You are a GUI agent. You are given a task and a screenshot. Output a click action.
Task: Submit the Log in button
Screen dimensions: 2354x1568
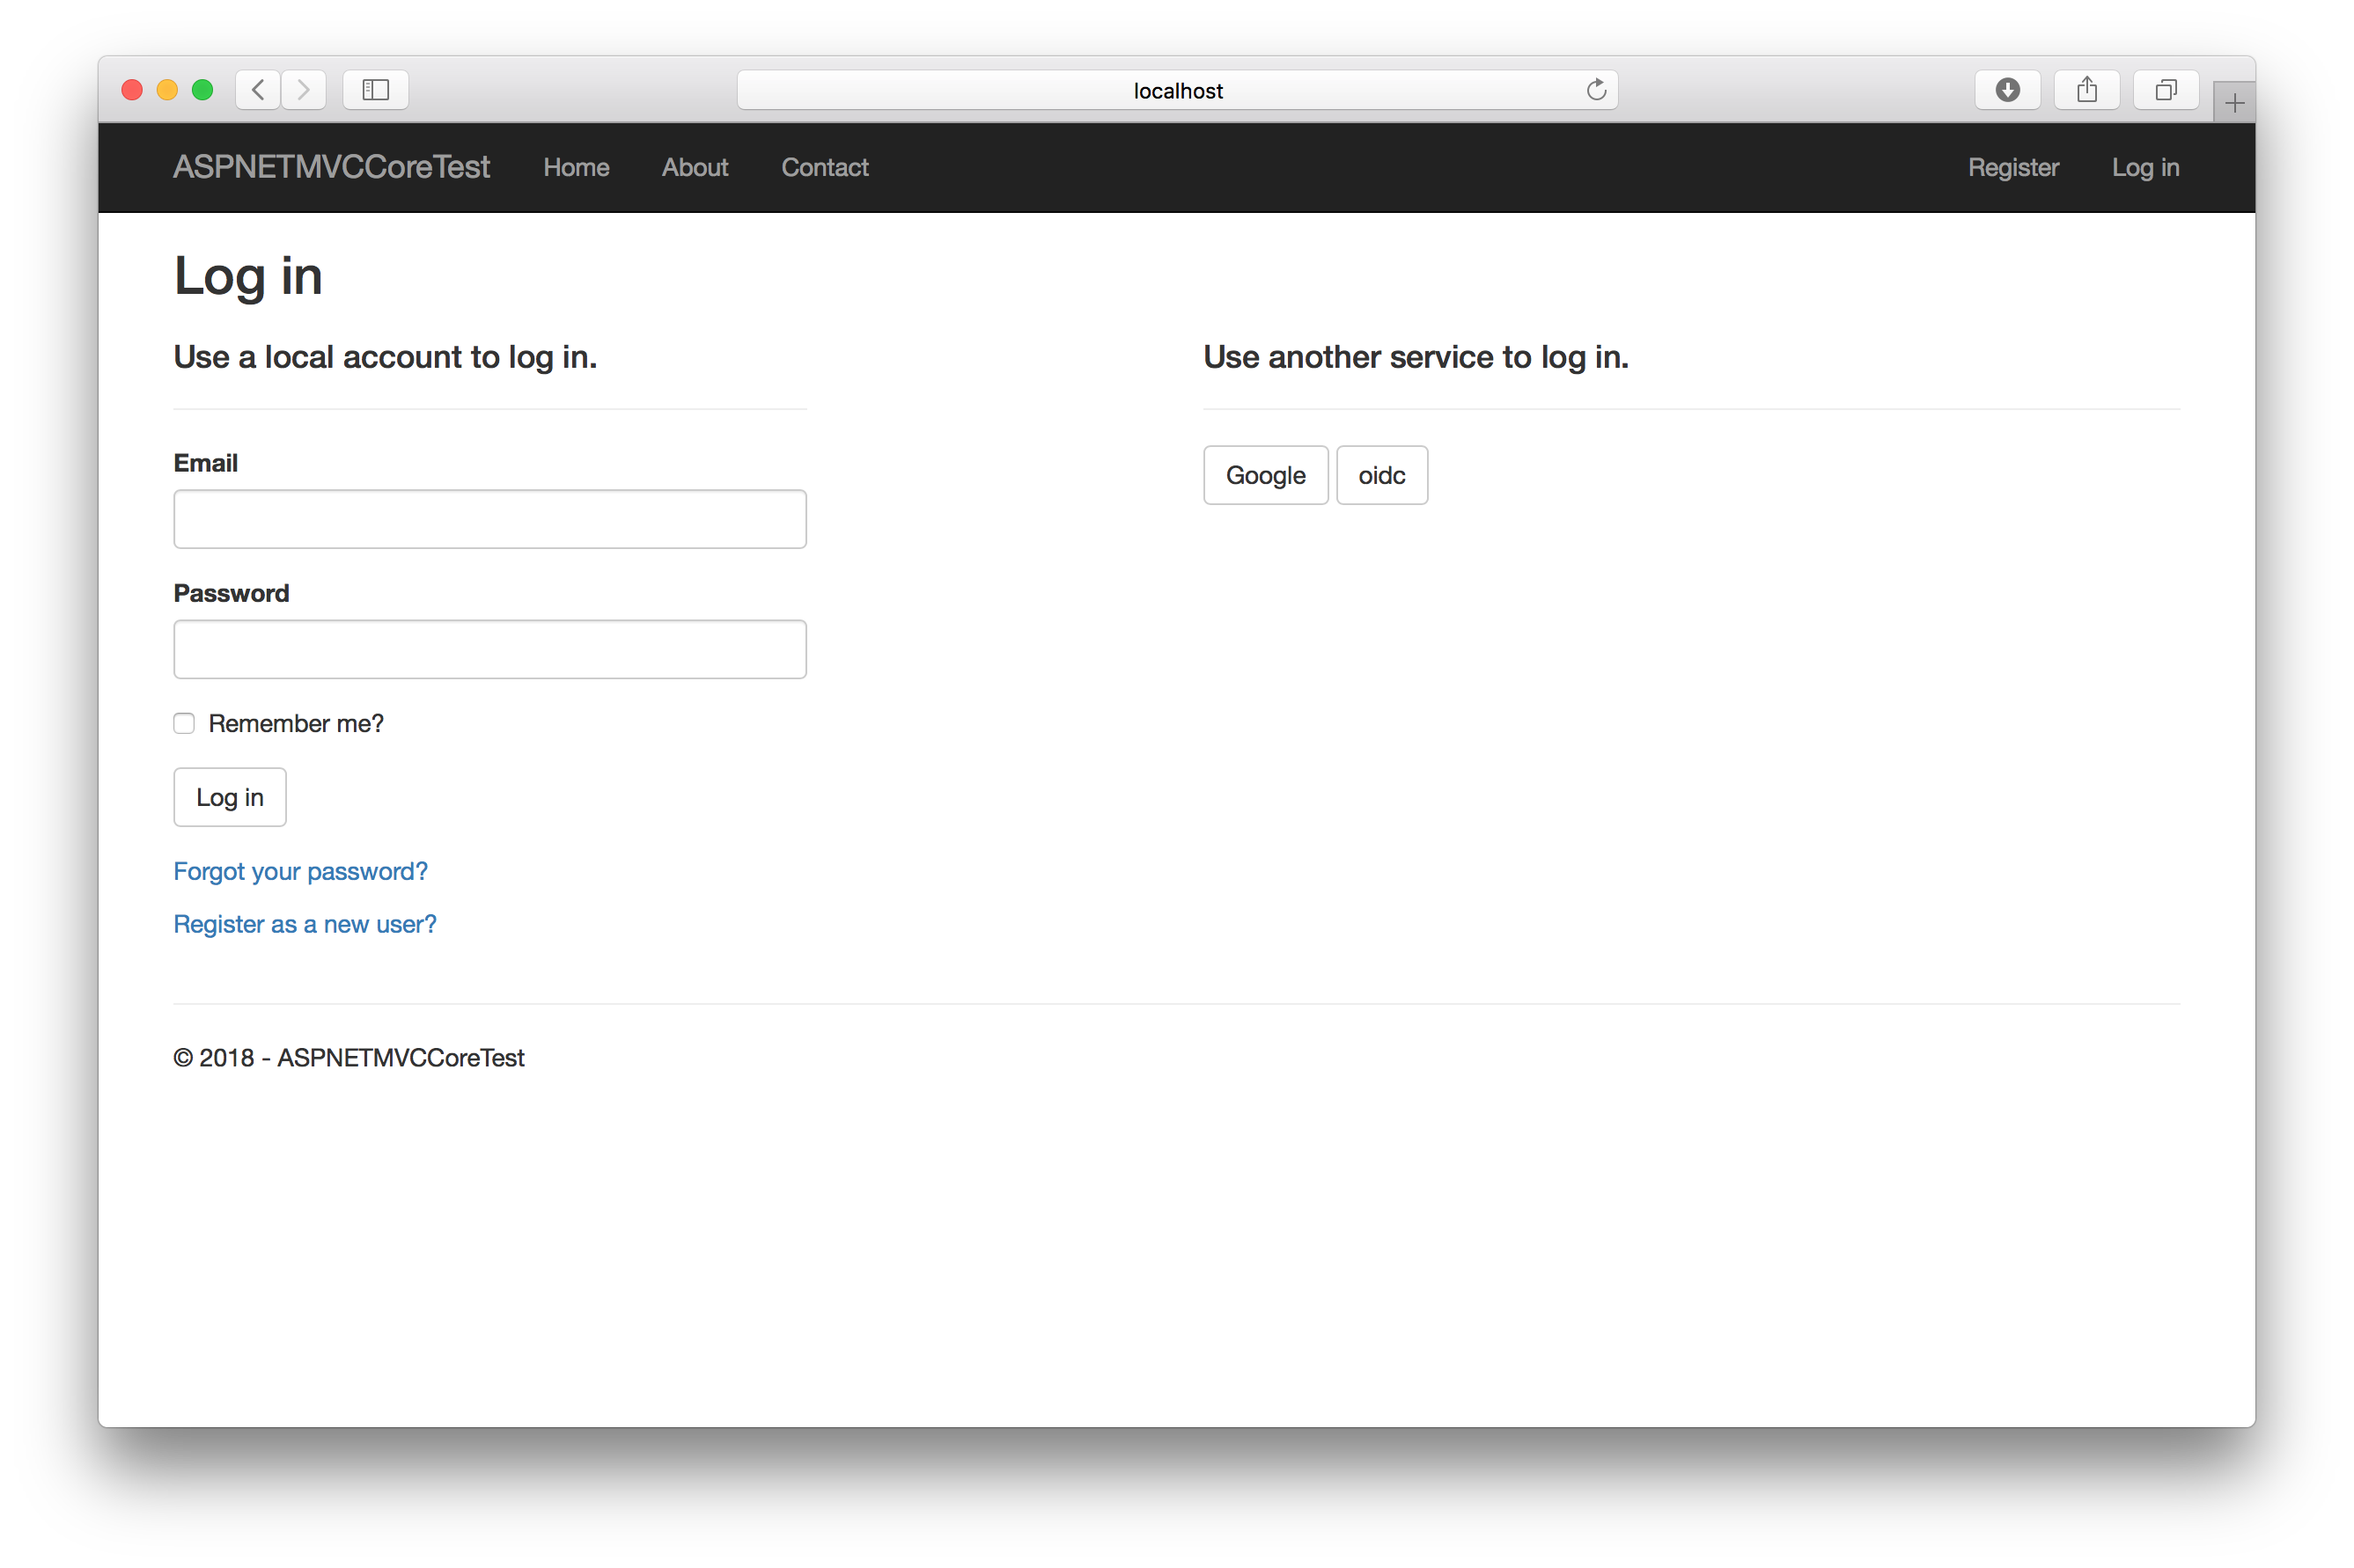pyautogui.click(x=230, y=797)
